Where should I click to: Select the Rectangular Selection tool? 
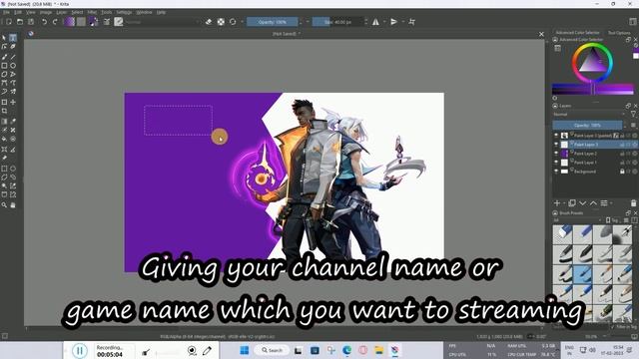(x=4, y=169)
